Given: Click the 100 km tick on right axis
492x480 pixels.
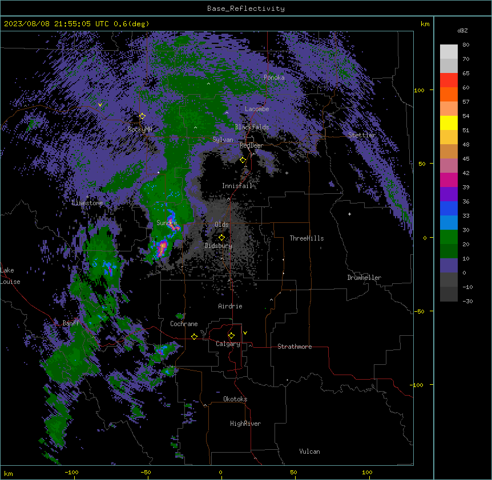Looking at the screenshot, I should pyautogui.click(x=419, y=90).
